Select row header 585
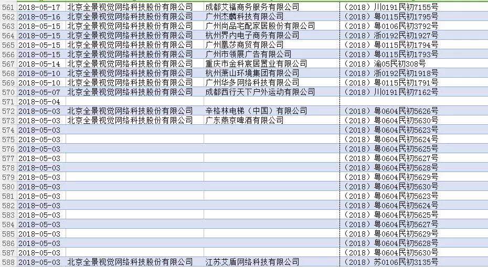This screenshot has width=488, height=267. pos(8,234)
